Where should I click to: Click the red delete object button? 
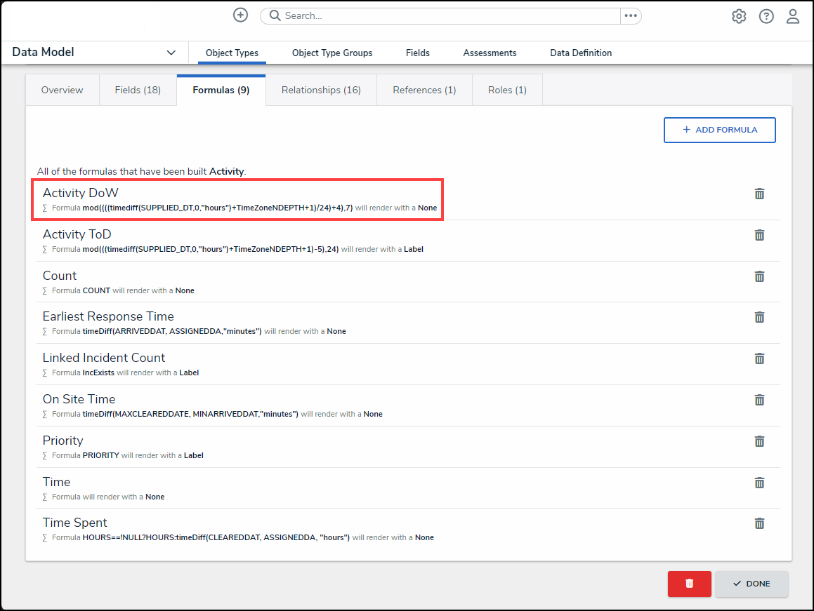tap(689, 584)
